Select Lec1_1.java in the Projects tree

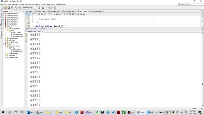coord(17,33)
